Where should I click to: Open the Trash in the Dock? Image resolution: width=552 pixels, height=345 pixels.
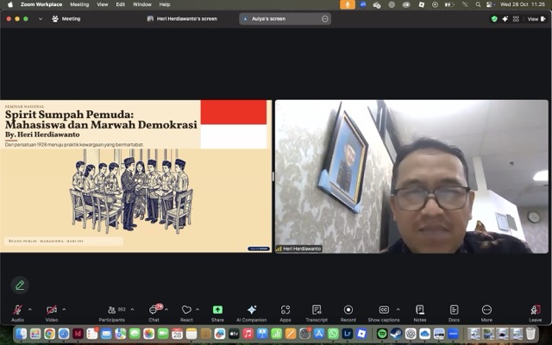pyautogui.click(x=531, y=333)
